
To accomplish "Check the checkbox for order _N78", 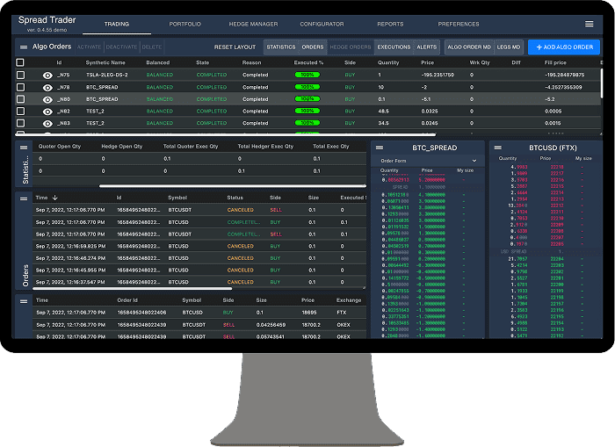I will 20,88.
